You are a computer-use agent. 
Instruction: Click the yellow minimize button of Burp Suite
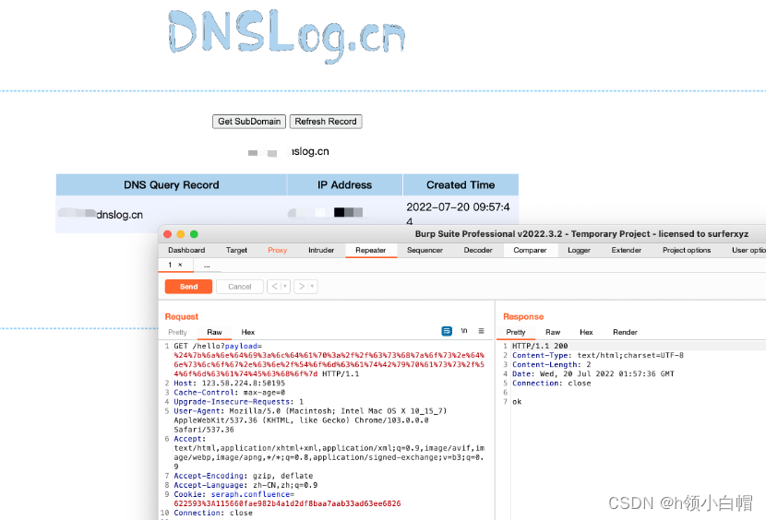click(181, 234)
